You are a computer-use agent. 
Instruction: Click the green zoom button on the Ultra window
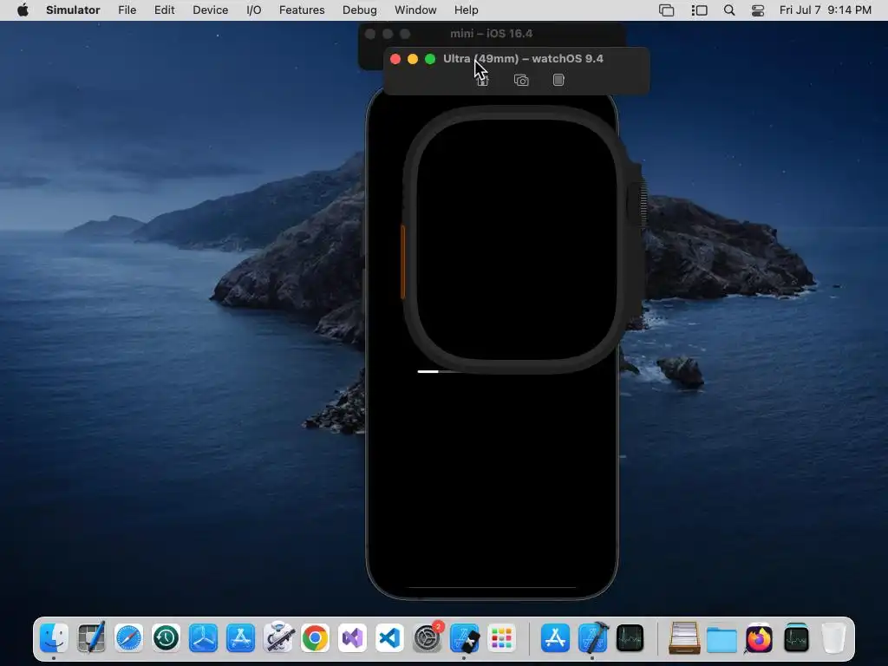(x=430, y=59)
